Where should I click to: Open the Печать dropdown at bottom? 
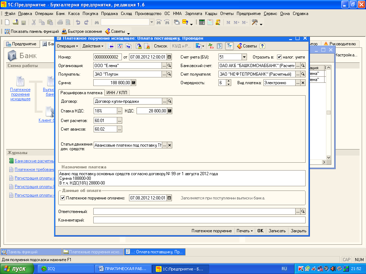[244, 231]
